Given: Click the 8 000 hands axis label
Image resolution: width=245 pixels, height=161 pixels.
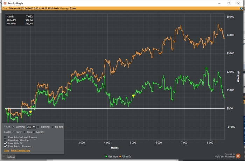Looking at the screenshot, I should click(210, 142).
